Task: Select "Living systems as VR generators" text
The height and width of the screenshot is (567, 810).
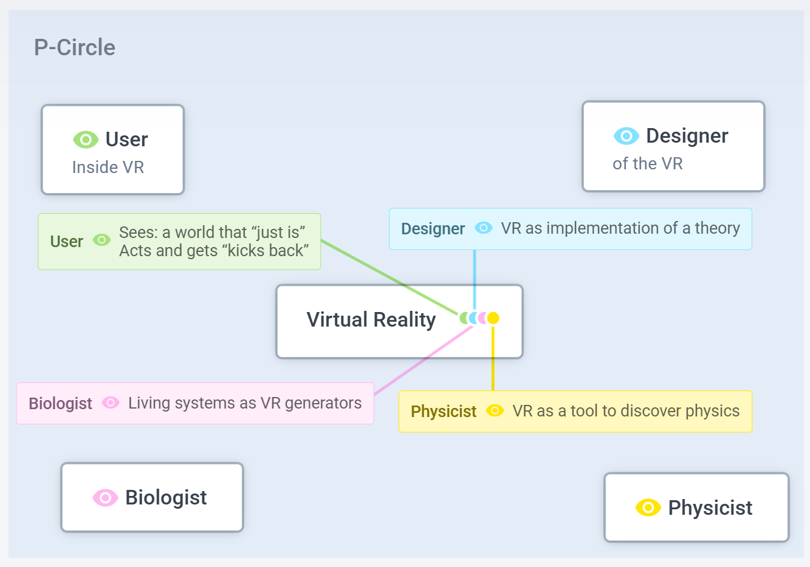Action: point(245,403)
